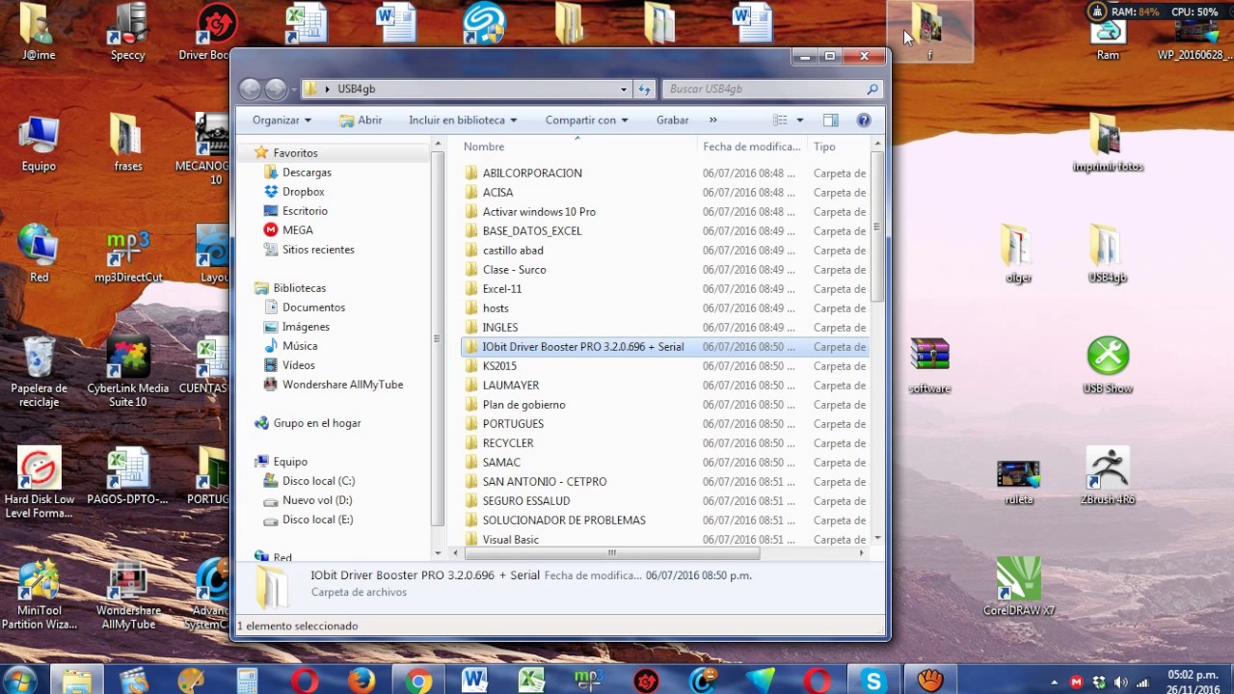Expand the address bar history dropdown
This screenshot has width=1234, height=694.
624,89
